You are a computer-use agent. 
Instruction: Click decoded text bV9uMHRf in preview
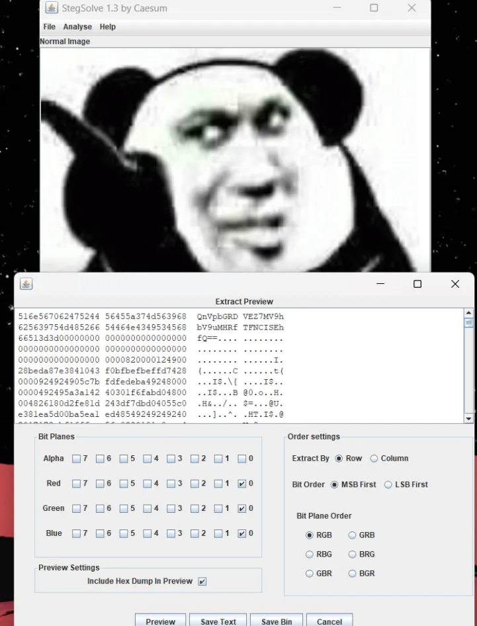click(x=217, y=328)
